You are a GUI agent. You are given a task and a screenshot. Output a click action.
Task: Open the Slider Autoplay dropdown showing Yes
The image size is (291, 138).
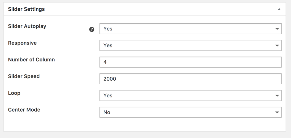190,29
